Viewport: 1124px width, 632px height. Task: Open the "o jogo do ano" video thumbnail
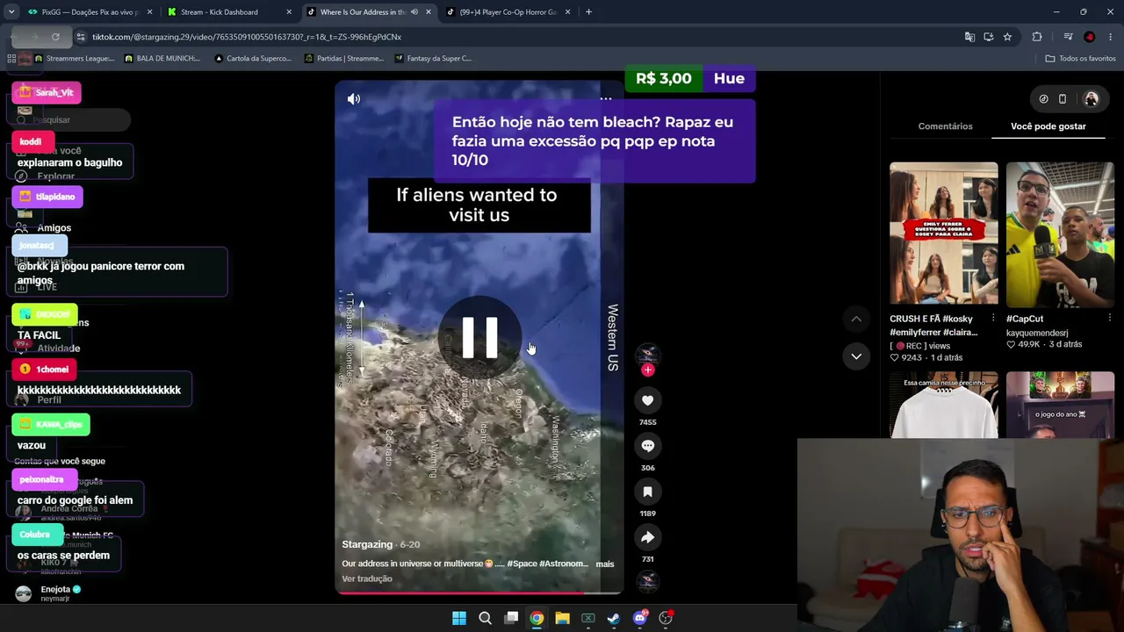tap(1060, 405)
